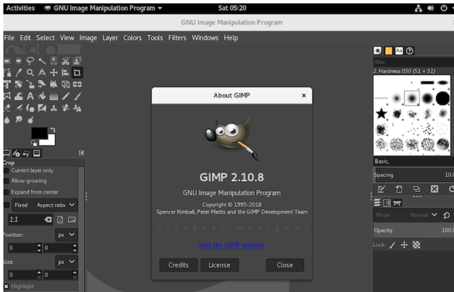This screenshot has width=454, height=292.
Task: Open the Size px unit dropdown
Action: coord(66,262)
